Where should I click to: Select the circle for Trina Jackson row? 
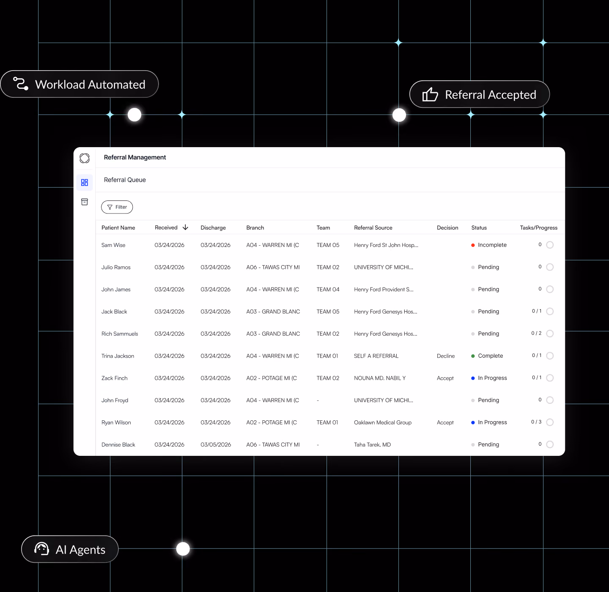[x=550, y=356]
